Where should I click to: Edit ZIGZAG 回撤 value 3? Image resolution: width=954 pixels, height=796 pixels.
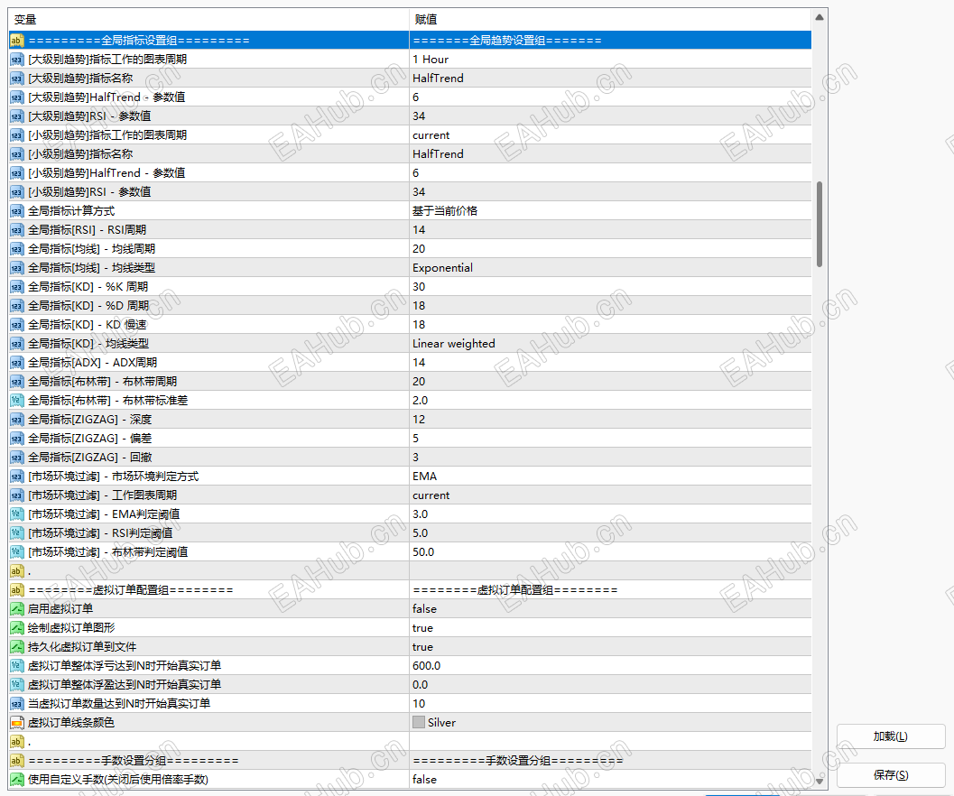pyautogui.click(x=610, y=458)
